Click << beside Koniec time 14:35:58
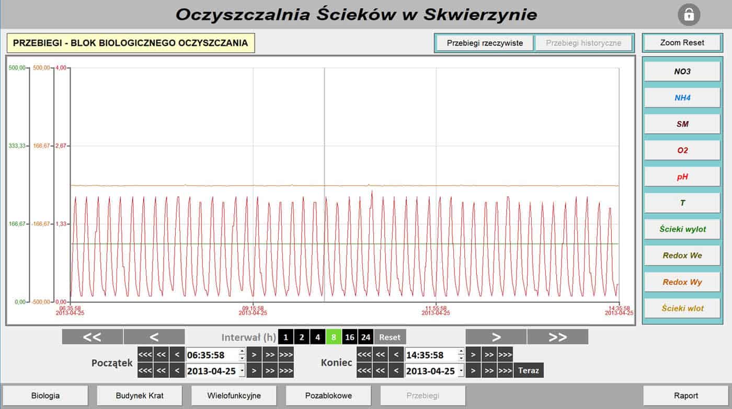The height and width of the screenshot is (409, 732). (x=380, y=355)
